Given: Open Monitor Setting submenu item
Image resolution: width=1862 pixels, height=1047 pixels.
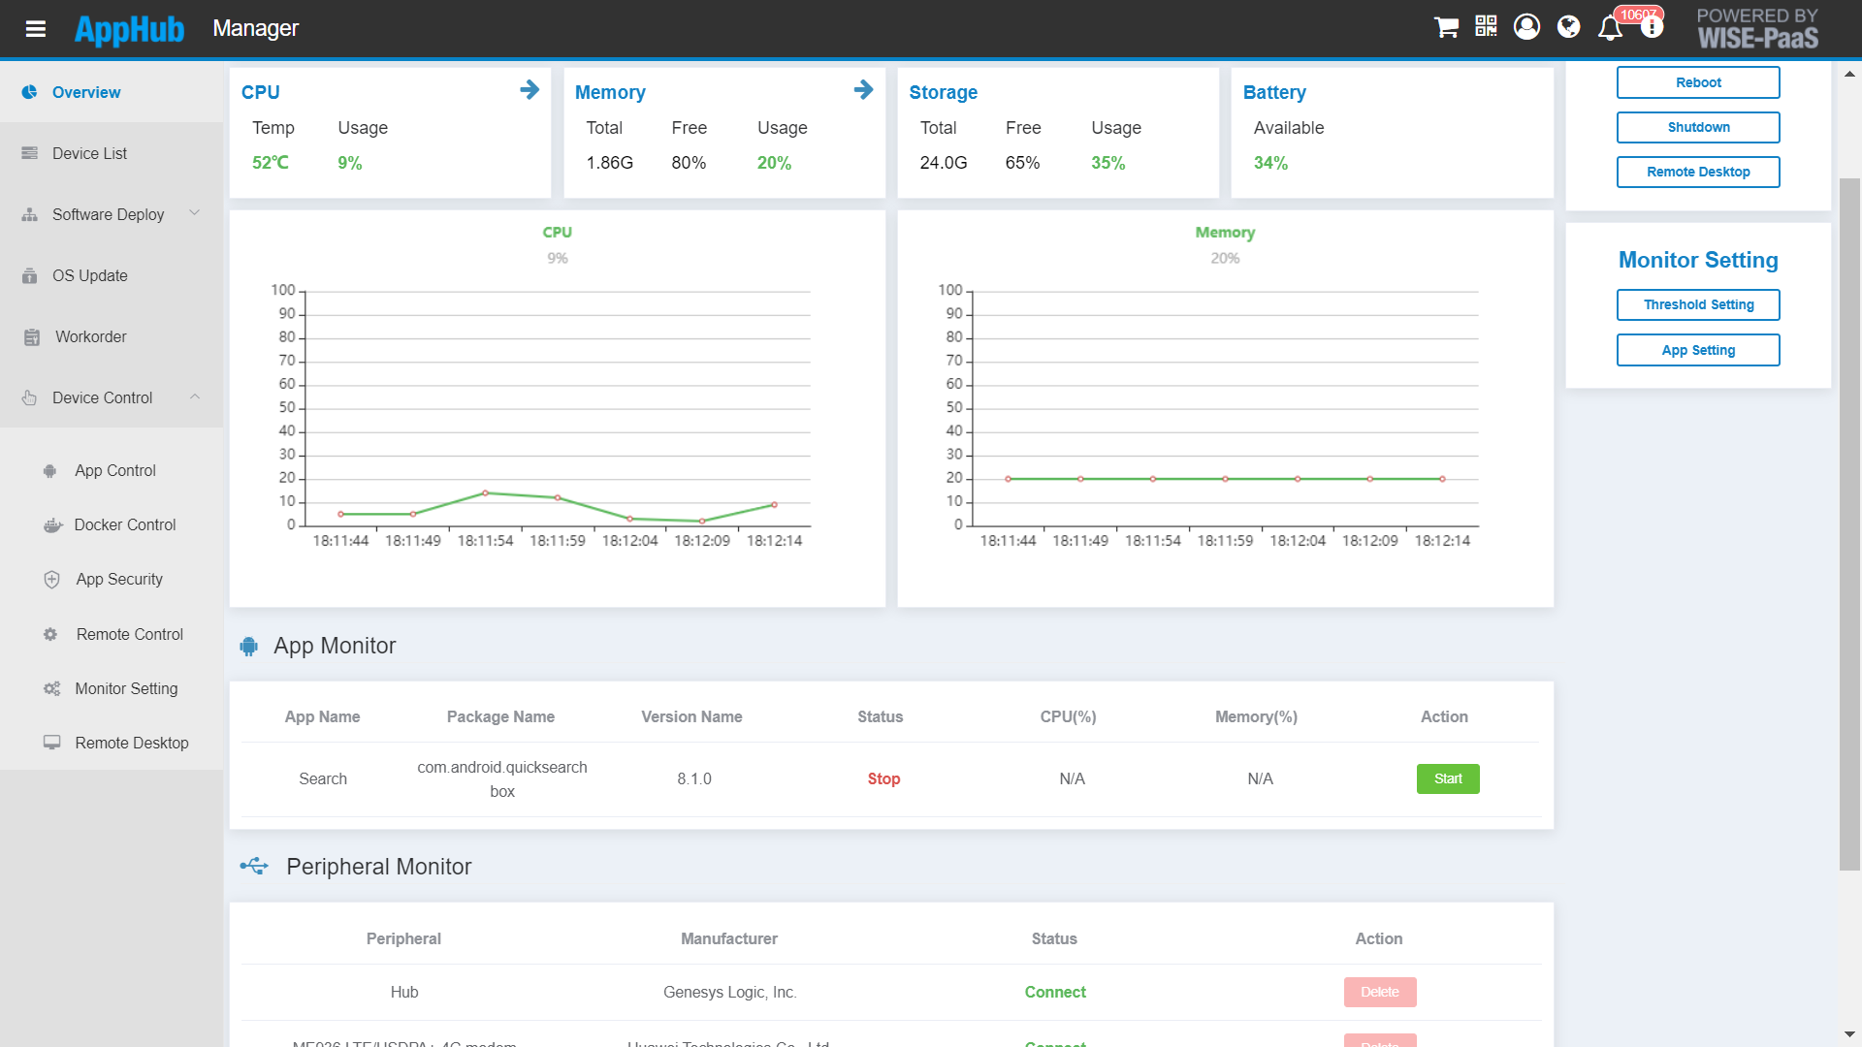Looking at the screenshot, I should click(x=112, y=688).
